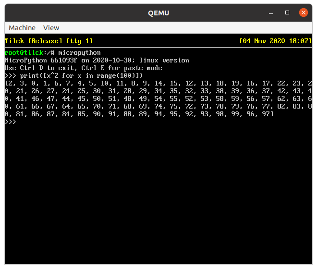Click 'Use Ctrl-D to exit' line
Image resolution: width=317 pixels, height=269 pixels.
pyautogui.click(x=84, y=68)
